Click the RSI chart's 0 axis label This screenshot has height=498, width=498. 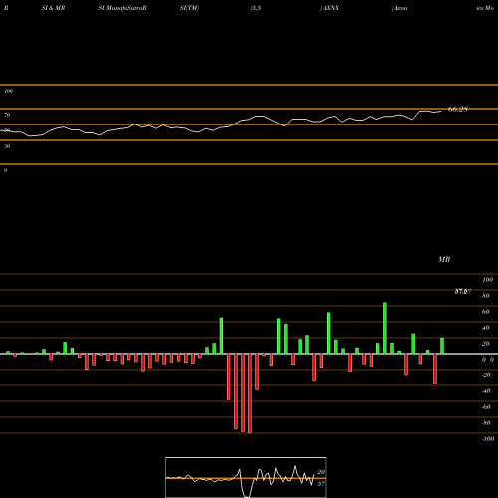(5, 170)
